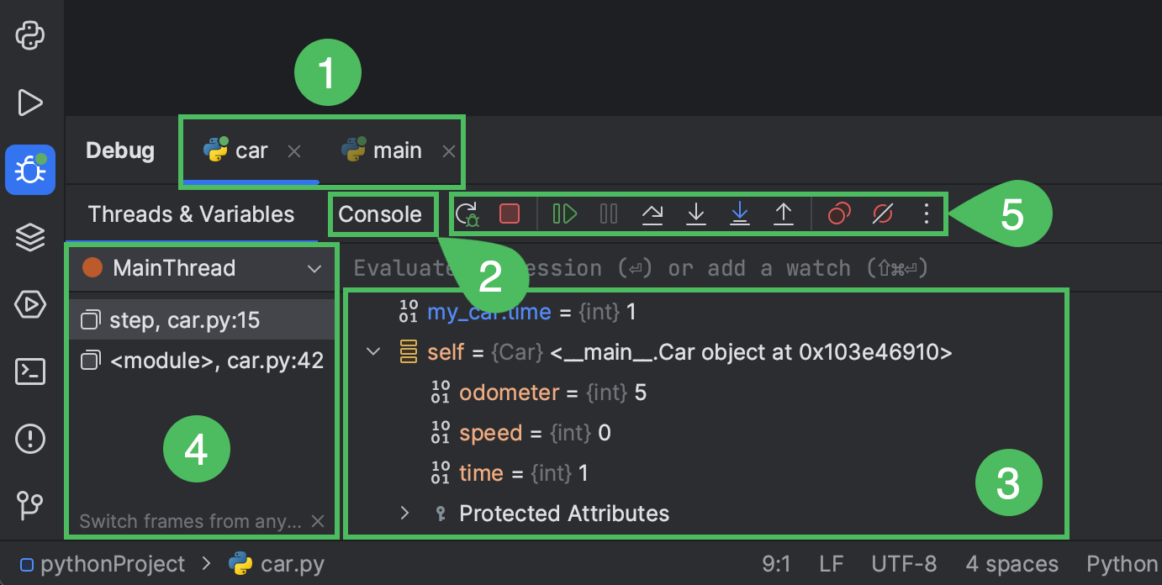Resume program execution

point(563,213)
